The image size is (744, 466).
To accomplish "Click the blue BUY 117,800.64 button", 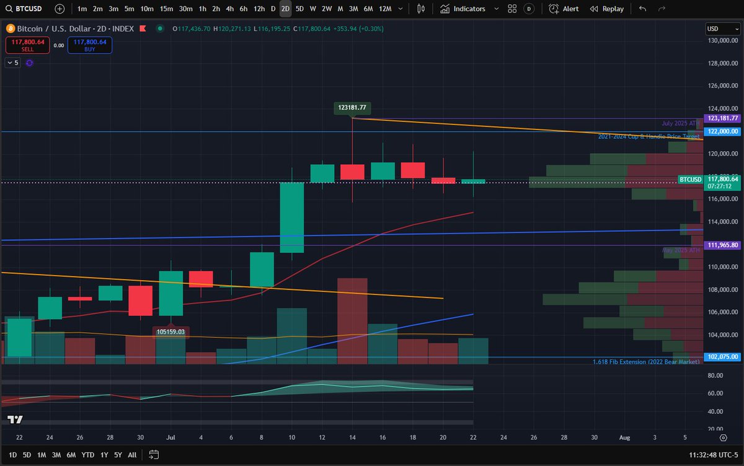I will 90,45.
